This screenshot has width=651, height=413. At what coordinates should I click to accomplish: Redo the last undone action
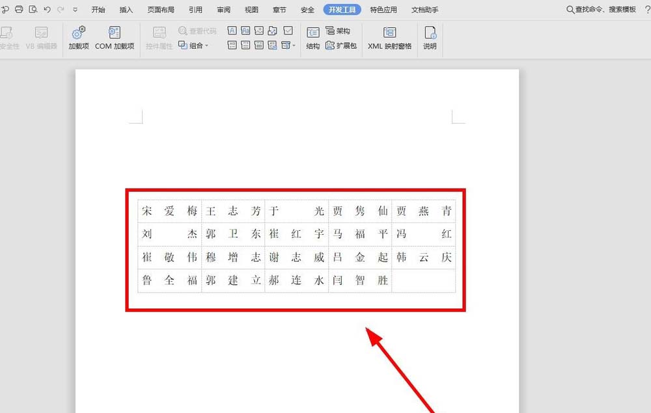61,9
